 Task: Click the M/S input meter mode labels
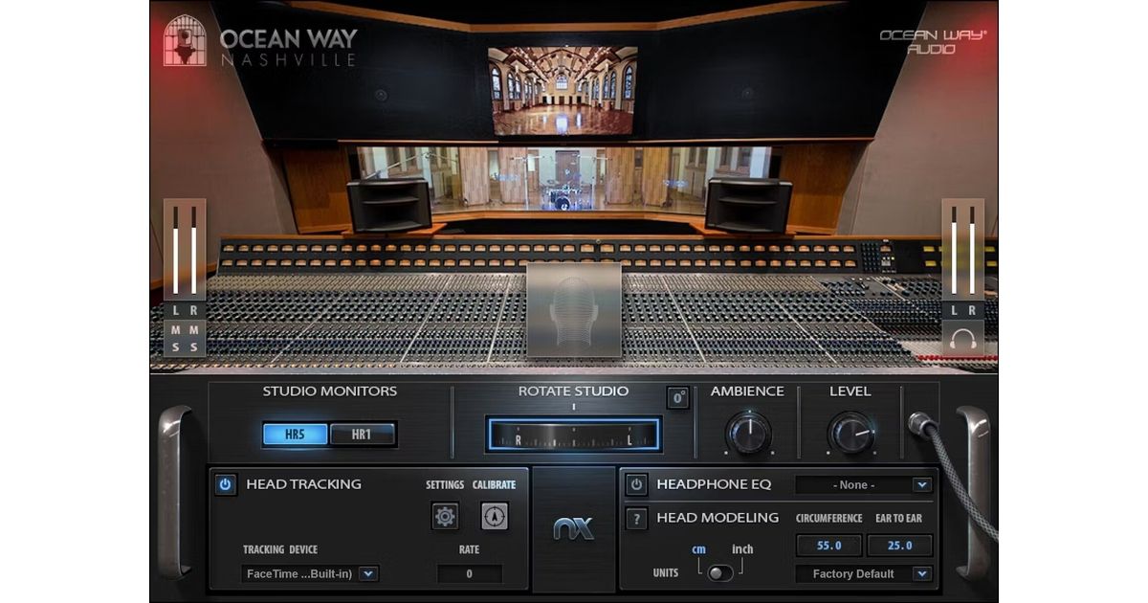tap(185, 339)
